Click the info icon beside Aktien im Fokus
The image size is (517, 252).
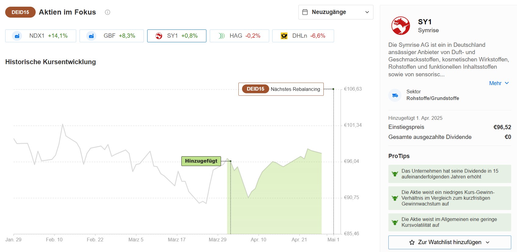107,12
